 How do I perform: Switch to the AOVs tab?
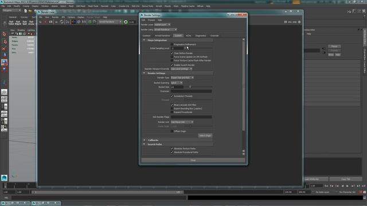click(189, 35)
